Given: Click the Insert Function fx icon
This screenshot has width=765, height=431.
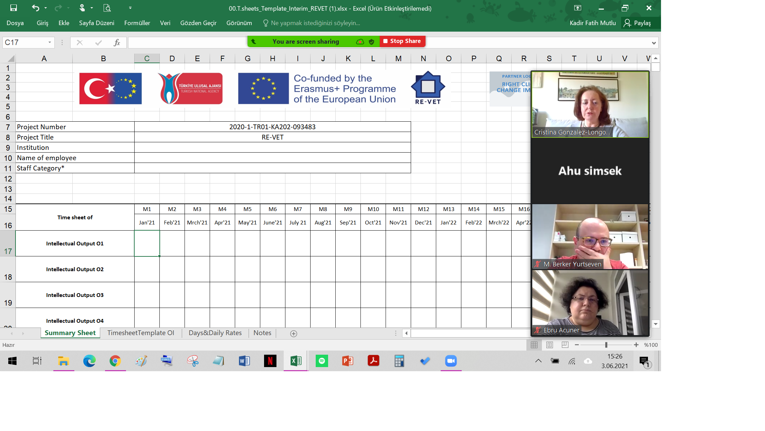Looking at the screenshot, I should coord(117,43).
